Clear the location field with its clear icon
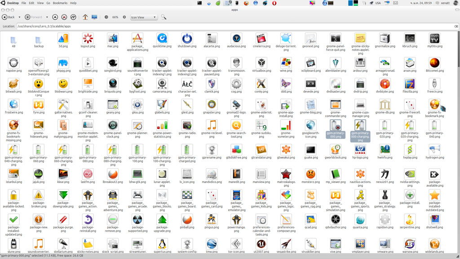Viewport: 460px width, 259px height. tap(456, 26)
